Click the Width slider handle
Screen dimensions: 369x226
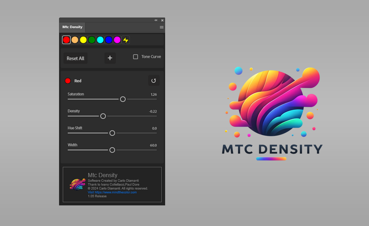(112, 150)
